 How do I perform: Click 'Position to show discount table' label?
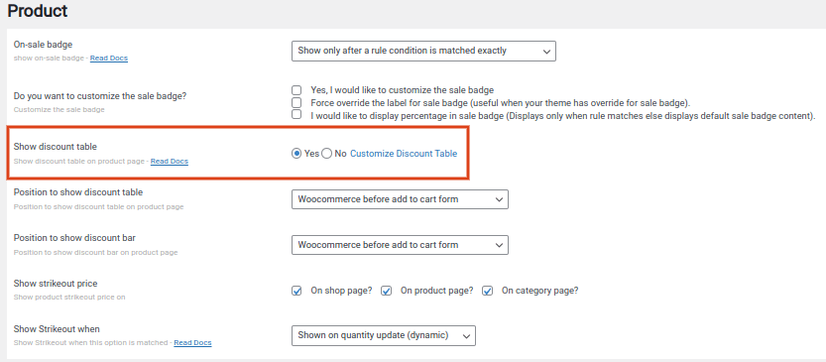tap(78, 192)
